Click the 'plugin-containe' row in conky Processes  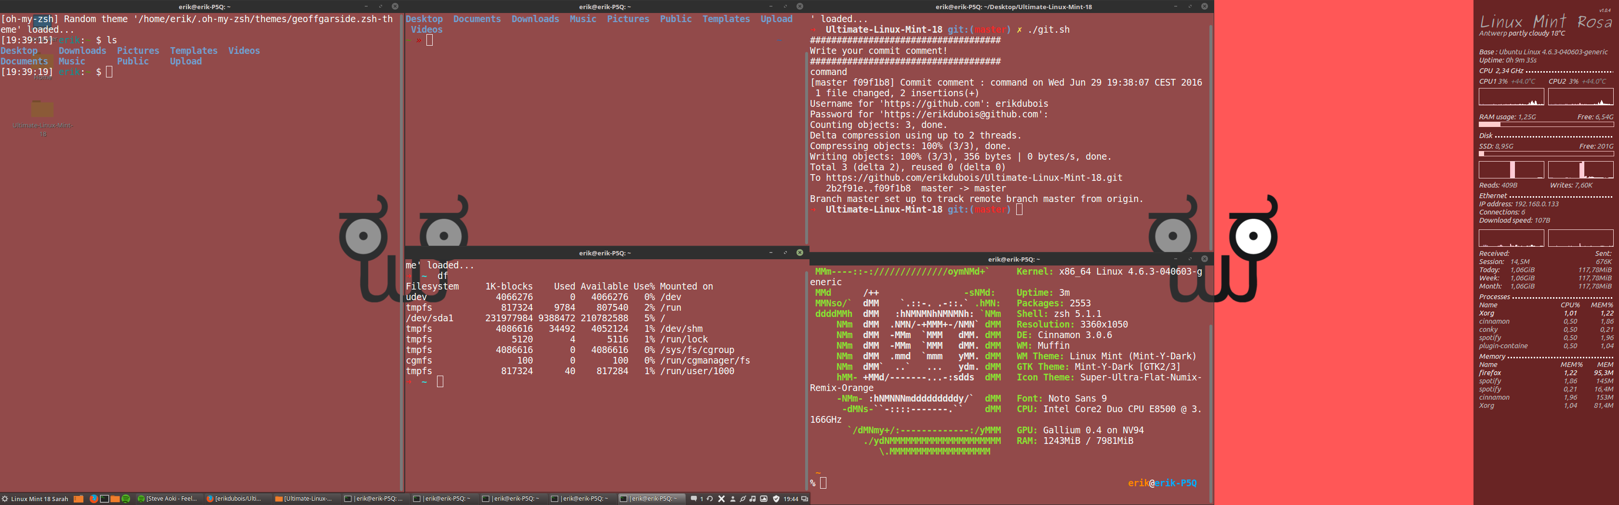pos(1545,346)
